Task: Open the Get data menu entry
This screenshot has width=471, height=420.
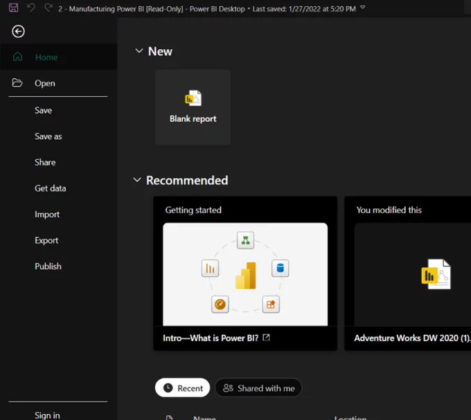Action: click(50, 188)
